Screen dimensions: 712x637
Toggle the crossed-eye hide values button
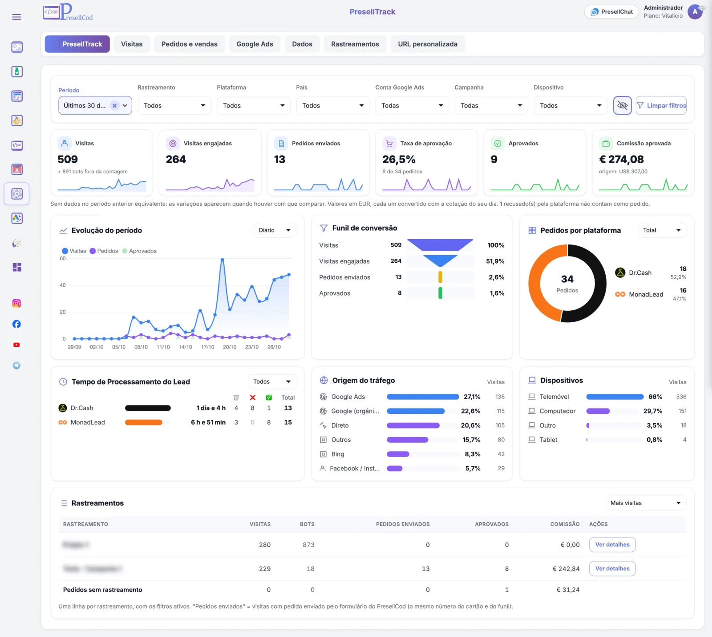pyautogui.click(x=623, y=105)
